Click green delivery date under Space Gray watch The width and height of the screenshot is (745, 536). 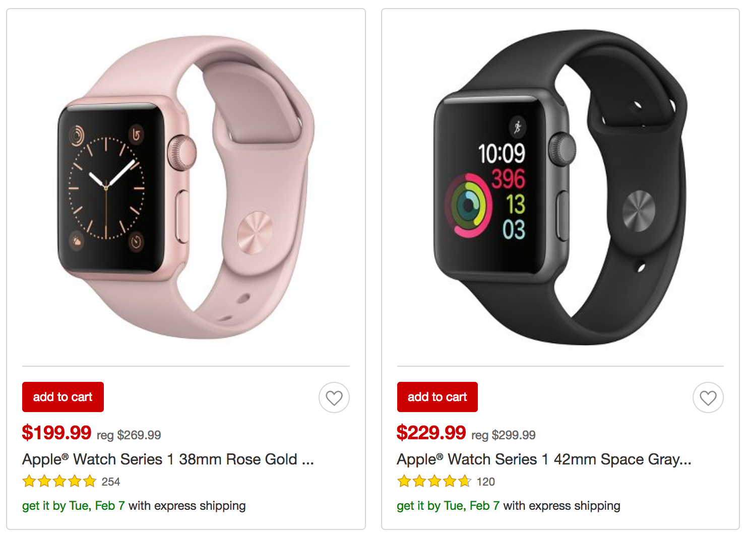[x=448, y=506]
